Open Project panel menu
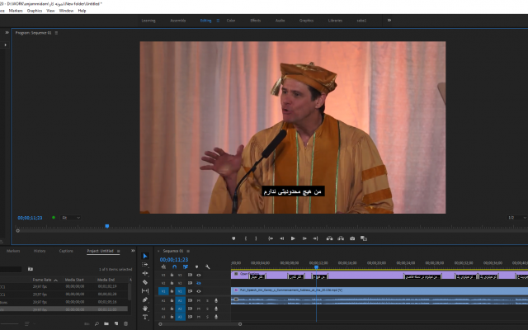This screenshot has width=528, height=330. click(x=118, y=251)
